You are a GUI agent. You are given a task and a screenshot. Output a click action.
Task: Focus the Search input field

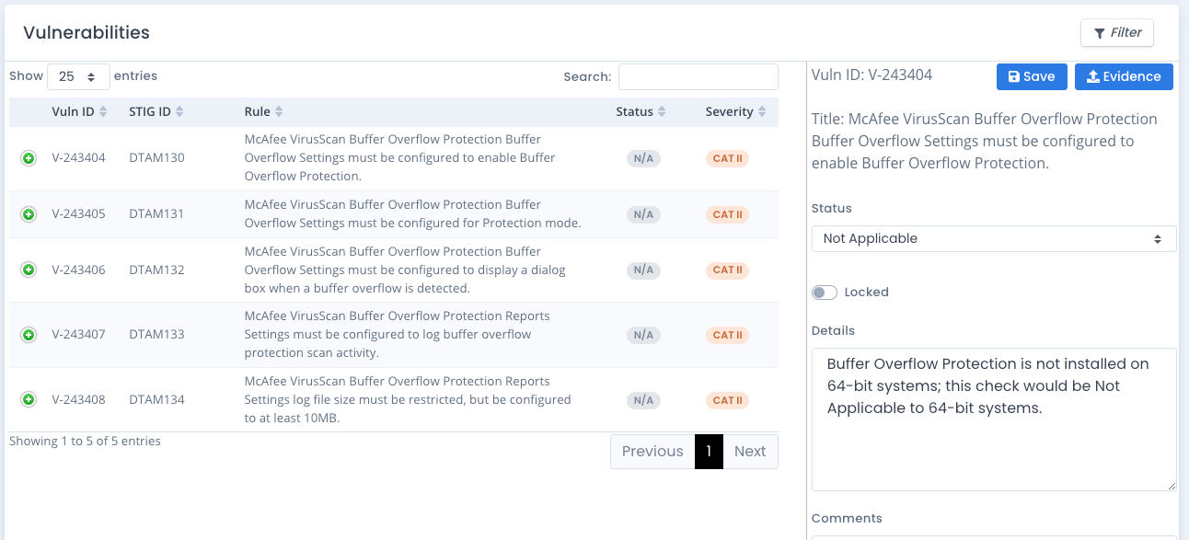click(x=698, y=77)
